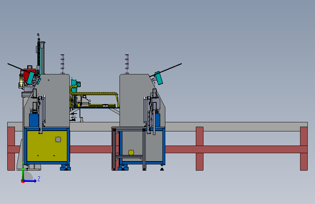This screenshot has width=315, height=204.
Task: Click the gray conveyor top beam at right
Action: [236, 126]
